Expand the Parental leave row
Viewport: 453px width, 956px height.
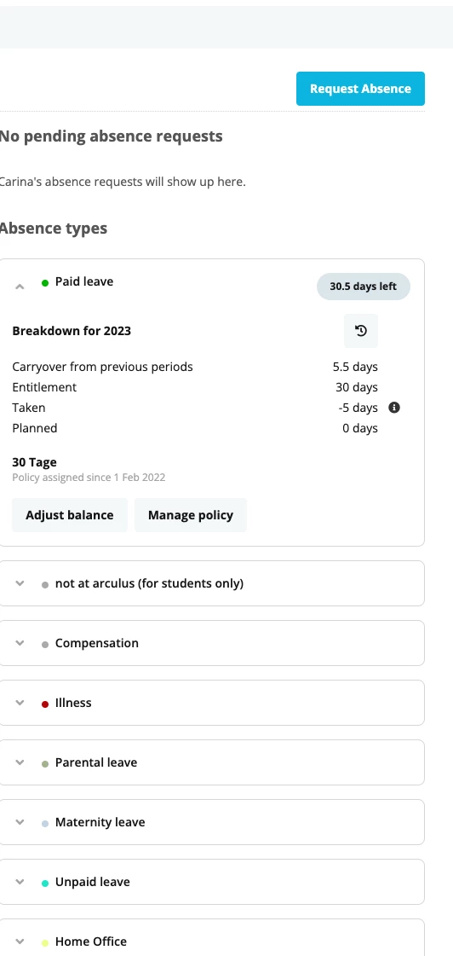[x=211, y=762]
